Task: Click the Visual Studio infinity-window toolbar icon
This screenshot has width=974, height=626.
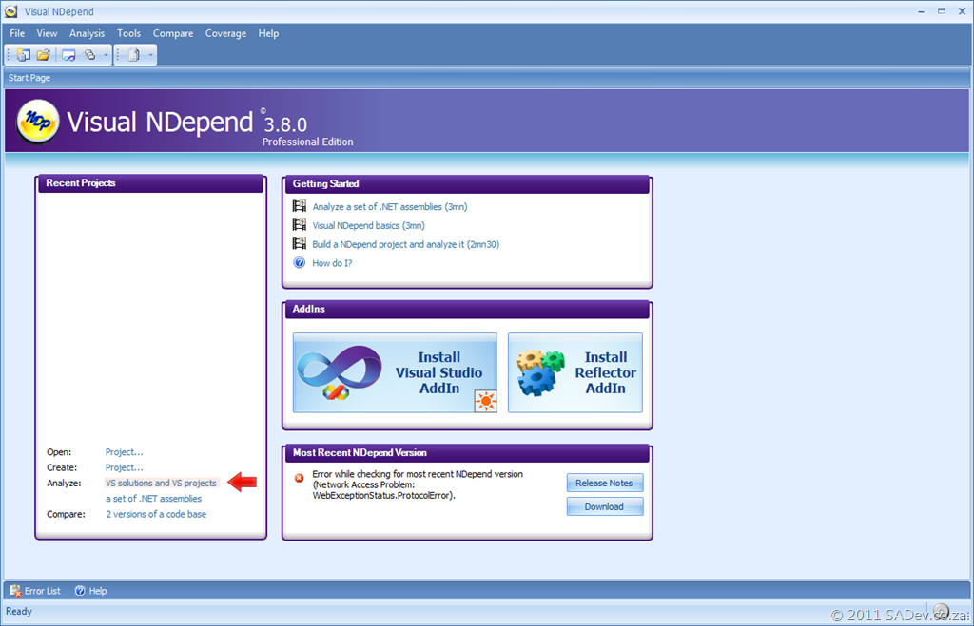Action: coord(68,55)
